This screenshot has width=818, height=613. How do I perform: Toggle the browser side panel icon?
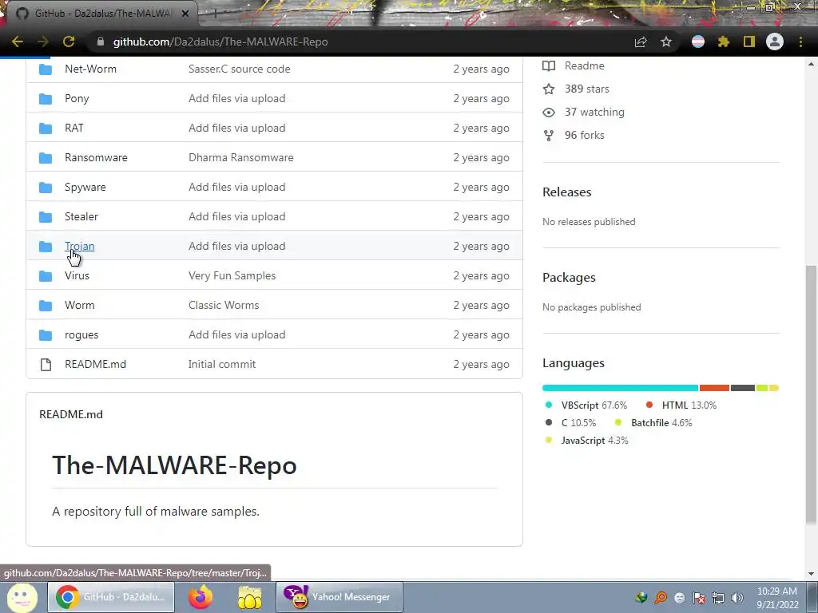click(749, 42)
